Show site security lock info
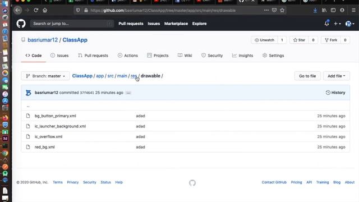 coord(86,10)
